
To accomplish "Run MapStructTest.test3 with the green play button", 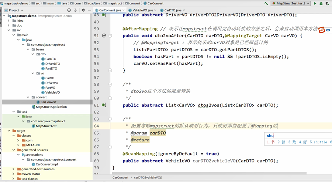I will [315, 3].
